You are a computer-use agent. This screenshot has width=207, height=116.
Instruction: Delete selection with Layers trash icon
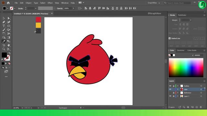pos(201,107)
